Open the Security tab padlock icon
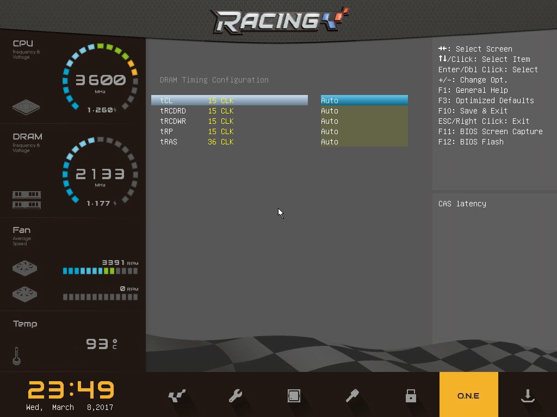Viewport: 557px width, 417px height. tap(411, 396)
